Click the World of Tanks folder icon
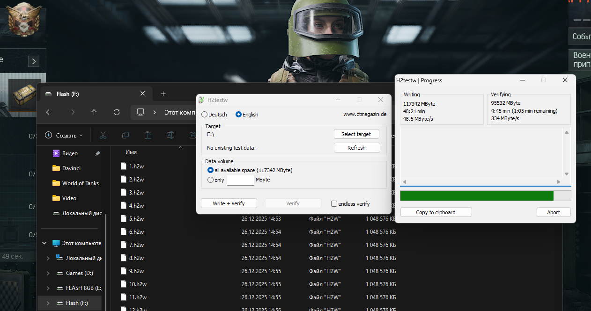Screen dimensions: 591x311 click(x=56, y=183)
